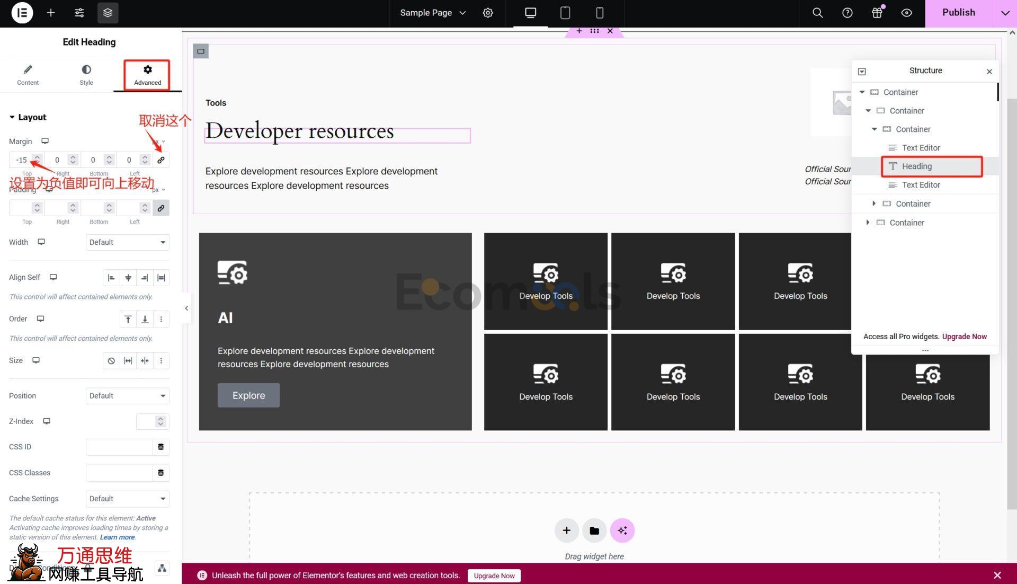Screen dimensions: 1017x584
Task: Open custom Size options dots
Action: pos(161,360)
